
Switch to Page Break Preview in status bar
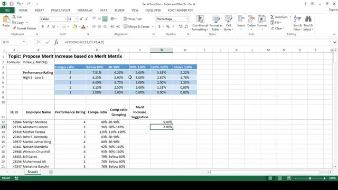(289, 178)
